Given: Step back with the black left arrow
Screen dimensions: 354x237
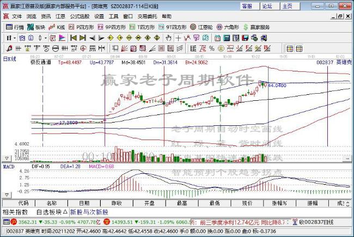Looking at the screenshot, I should click(92, 38).
